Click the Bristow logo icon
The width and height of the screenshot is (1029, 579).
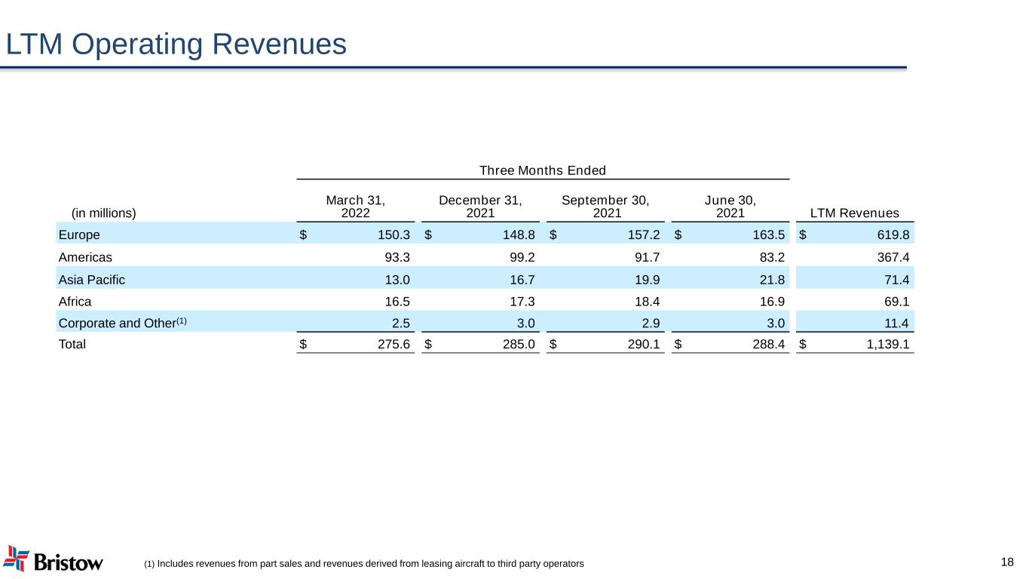[17, 558]
